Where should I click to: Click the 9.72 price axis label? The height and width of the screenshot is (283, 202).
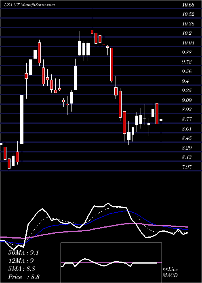pos(187,62)
